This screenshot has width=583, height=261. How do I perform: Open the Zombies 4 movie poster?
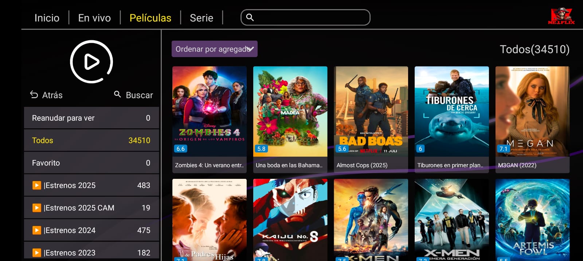pyautogui.click(x=210, y=119)
